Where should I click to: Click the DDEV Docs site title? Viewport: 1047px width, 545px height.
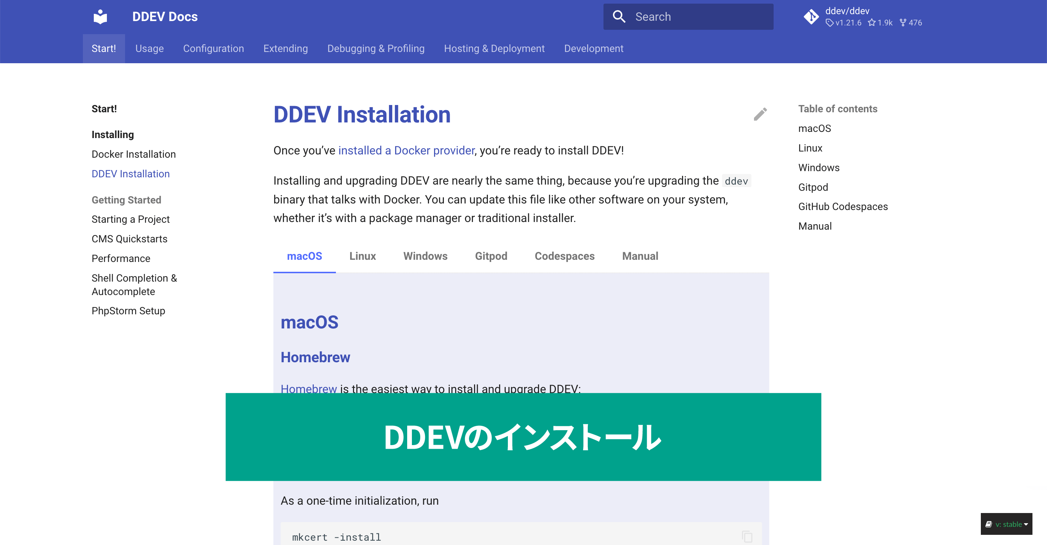[x=165, y=17]
